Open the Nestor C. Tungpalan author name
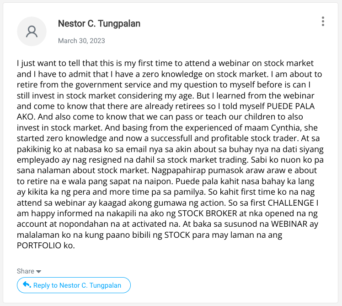Viewport: 342px width, 306px height. point(99,24)
